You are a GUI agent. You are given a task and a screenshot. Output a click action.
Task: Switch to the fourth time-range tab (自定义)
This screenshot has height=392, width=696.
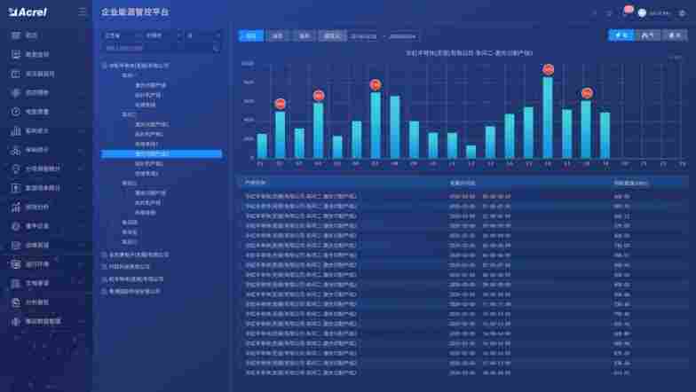(x=331, y=36)
